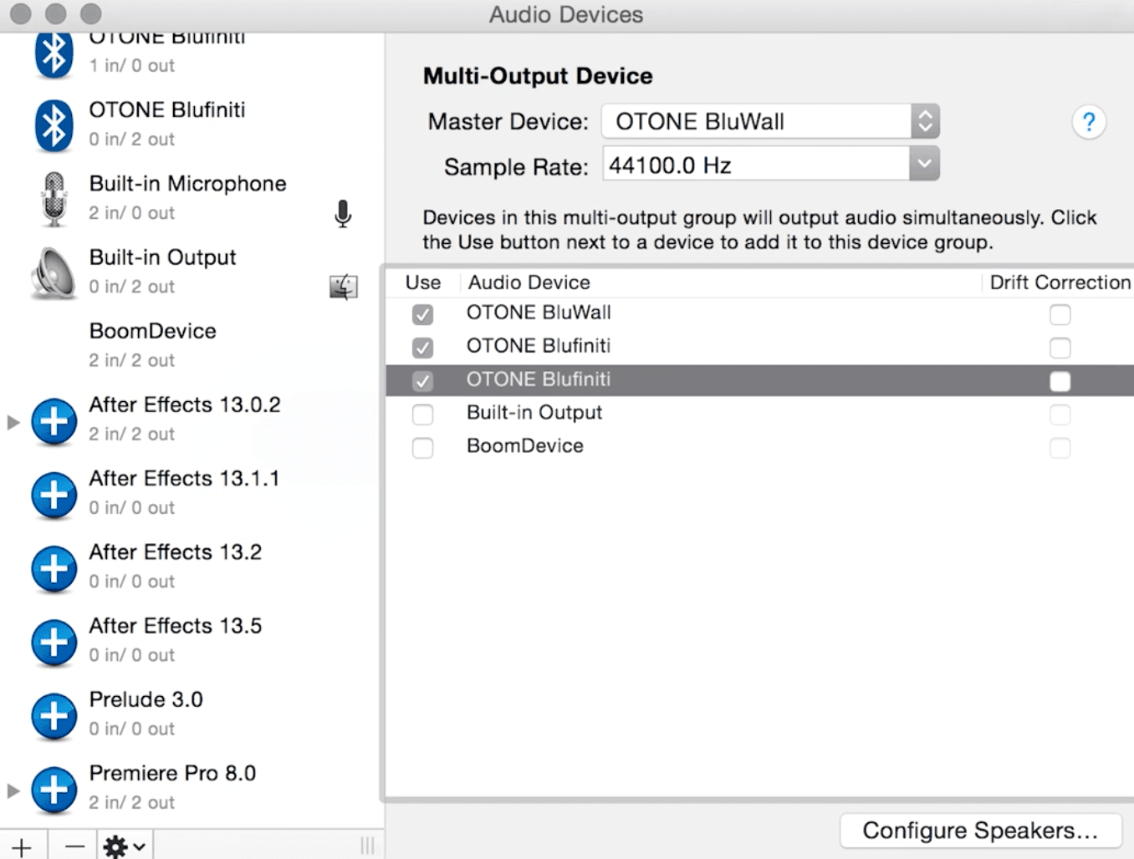Screen dimensions: 1134x859
Task: Select After Effects 13.5 device entry
Action: click(191, 639)
